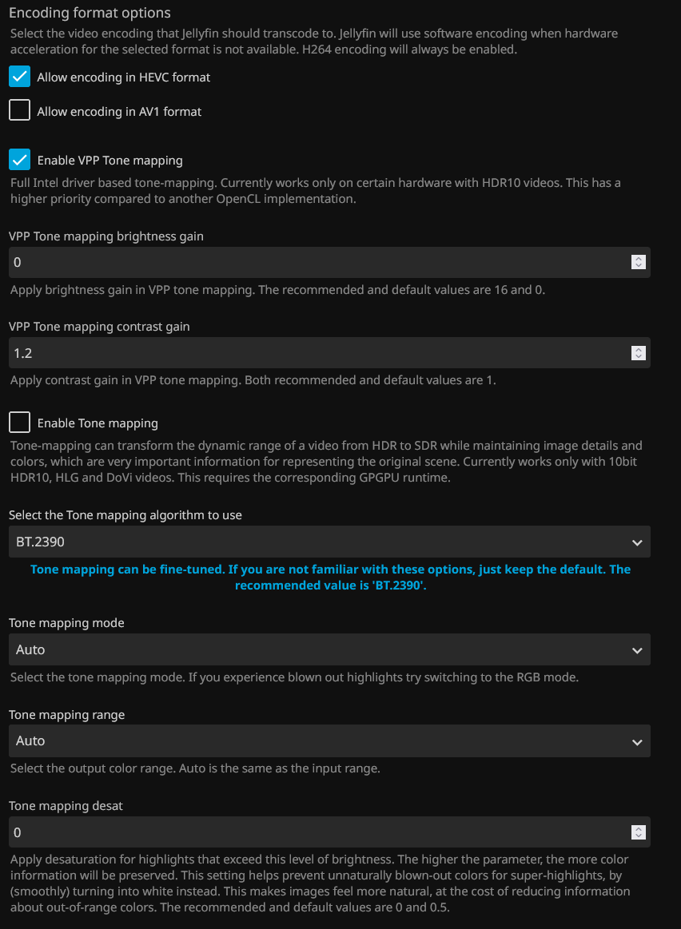Decrement Tone mapping desat using down arrow
Viewport: 681px width, 929px height.
coord(638,836)
